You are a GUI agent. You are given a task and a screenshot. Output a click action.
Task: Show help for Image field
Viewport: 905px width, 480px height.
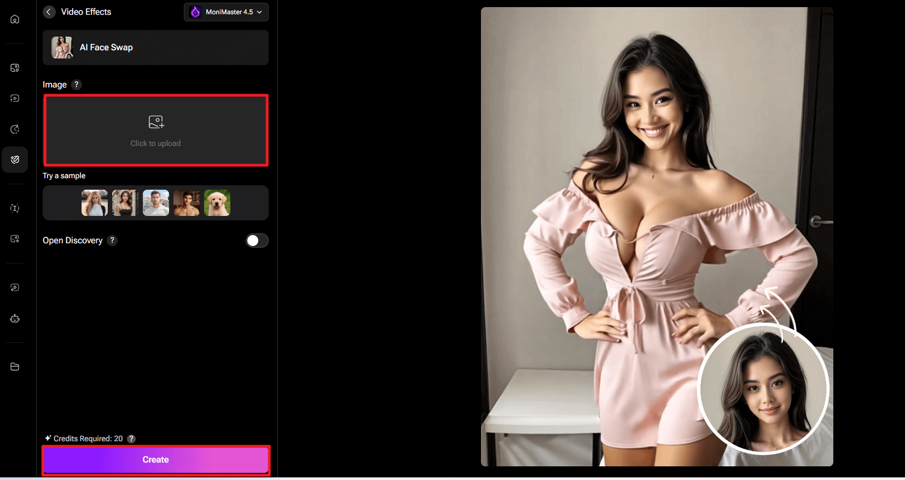point(77,84)
